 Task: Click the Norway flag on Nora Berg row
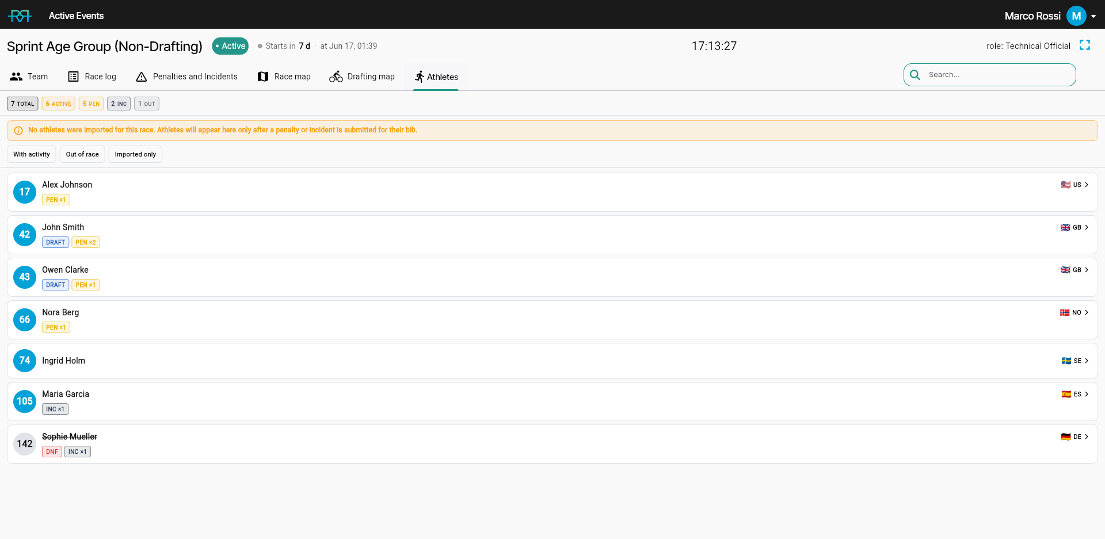point(1065,312)
